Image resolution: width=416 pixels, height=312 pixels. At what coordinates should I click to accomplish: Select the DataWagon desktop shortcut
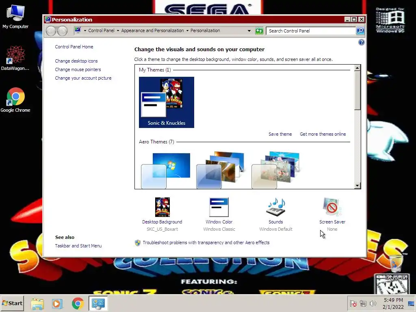pos(15,58)
